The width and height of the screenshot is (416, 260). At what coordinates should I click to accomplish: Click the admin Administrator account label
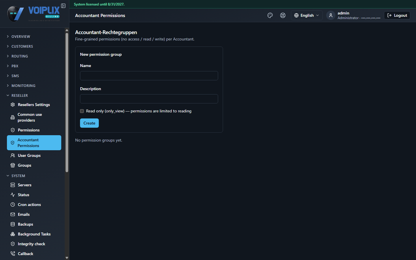point(359,15)
